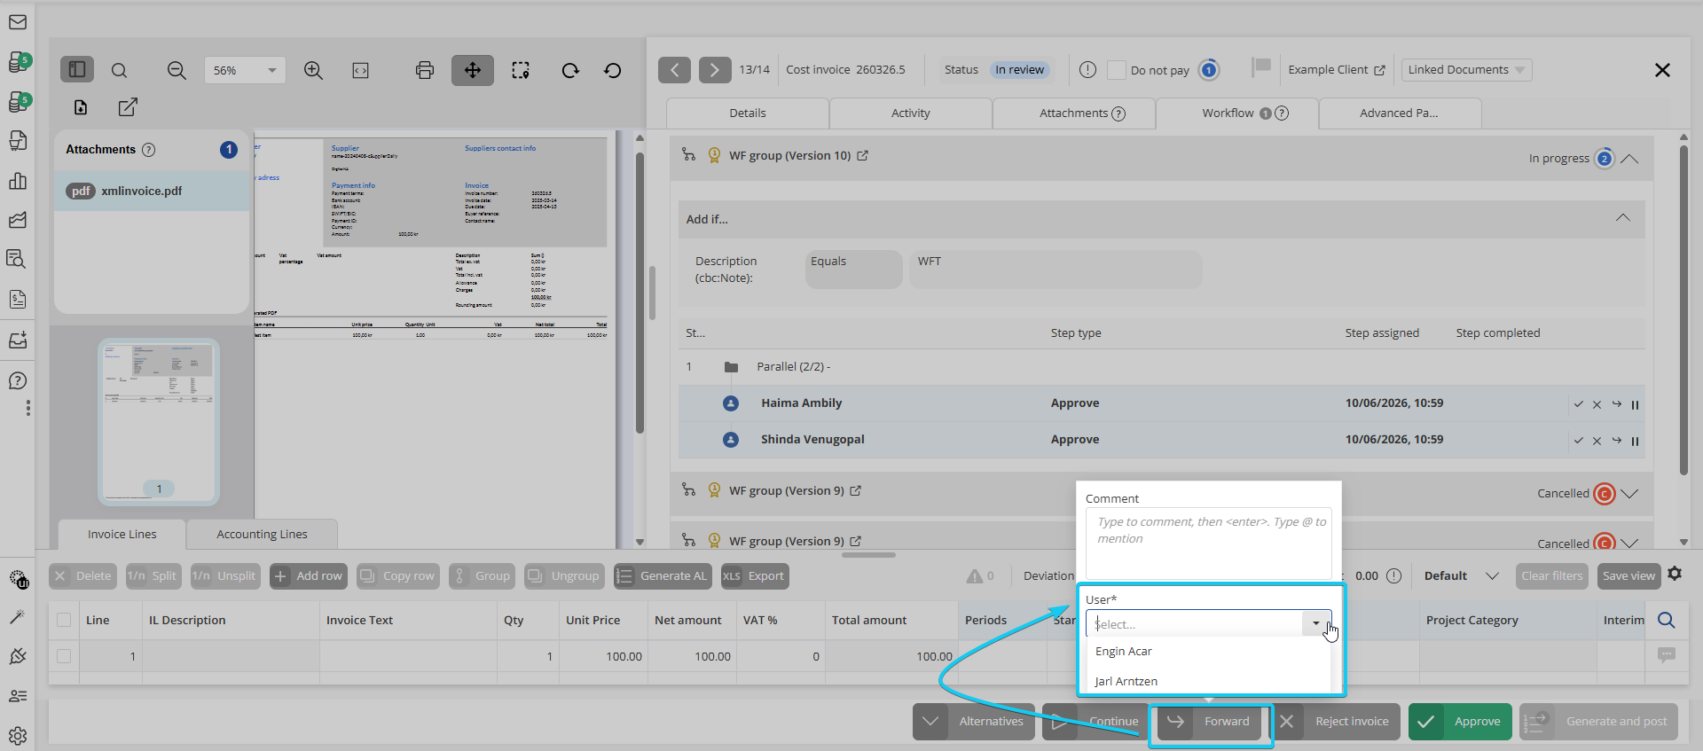Forward the Haima Ambily step arrow
The image size is (1703, 751).
[x=1617, y=404]
